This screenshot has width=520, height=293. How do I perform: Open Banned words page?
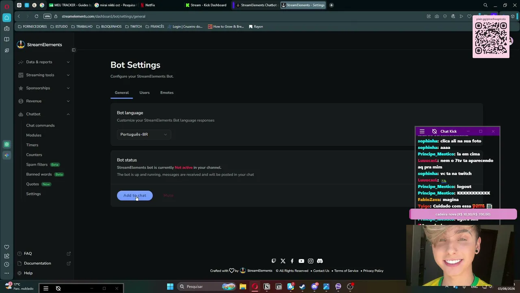[39, 174]
